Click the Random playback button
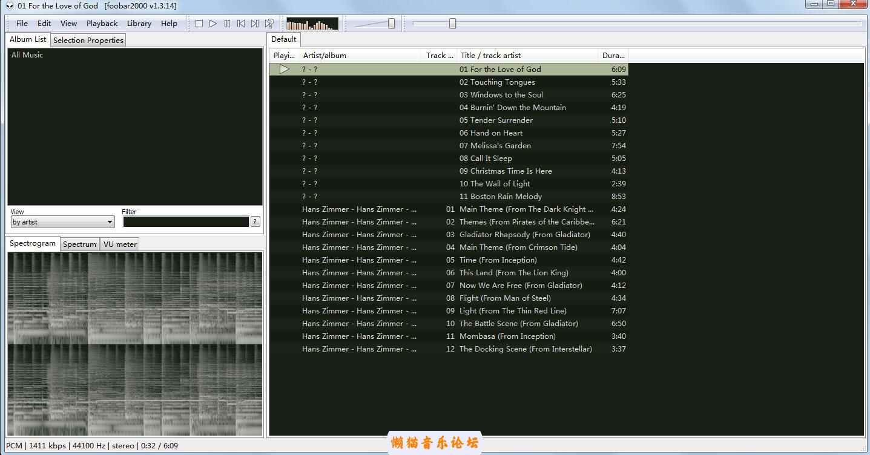Screen dimensions: 870x455 269,24
